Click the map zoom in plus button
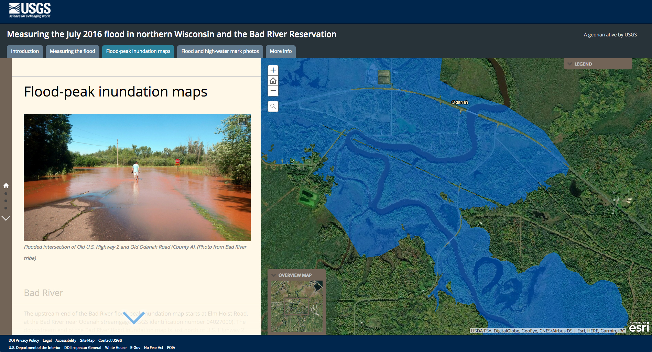The height and width of the screenshot is (352, 652). pyautogui.click(x=273, y=70)
